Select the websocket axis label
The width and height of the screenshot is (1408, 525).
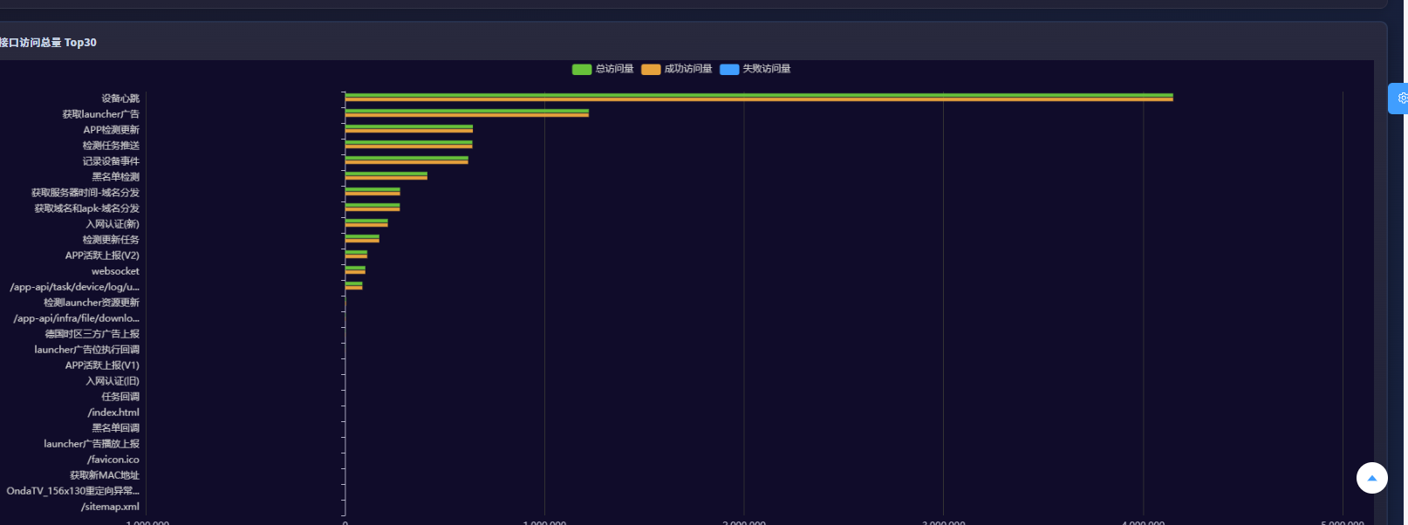pyautogui.click(x=115, y=271)
